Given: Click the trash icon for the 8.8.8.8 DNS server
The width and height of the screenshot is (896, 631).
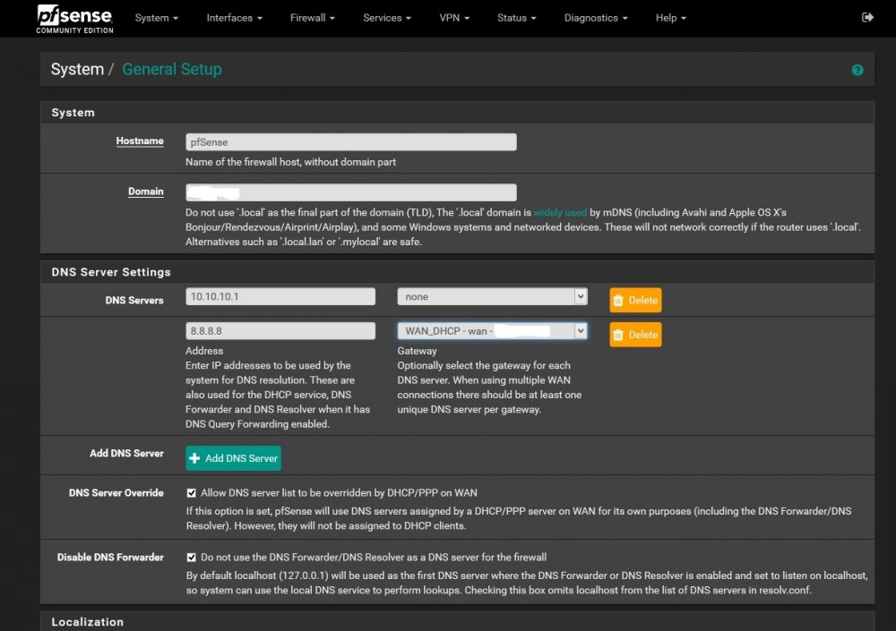Looking at the screenshot, I should point(617,335).
